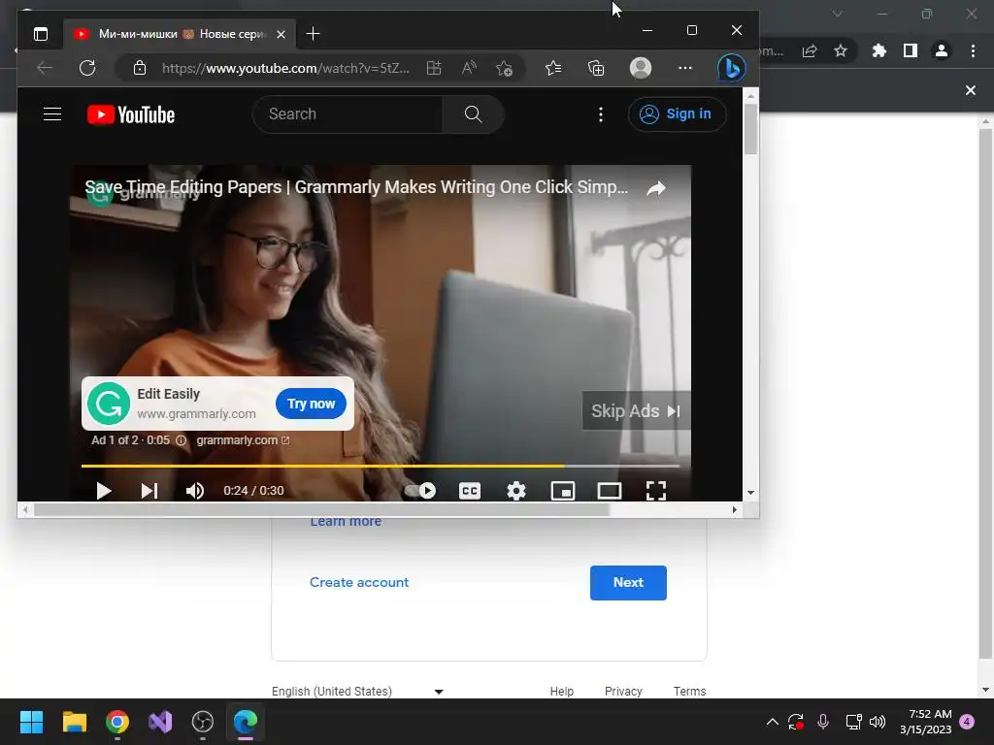Open Bing Discover sidebar button
The image size is (994, 745).
tap(731, 68)
